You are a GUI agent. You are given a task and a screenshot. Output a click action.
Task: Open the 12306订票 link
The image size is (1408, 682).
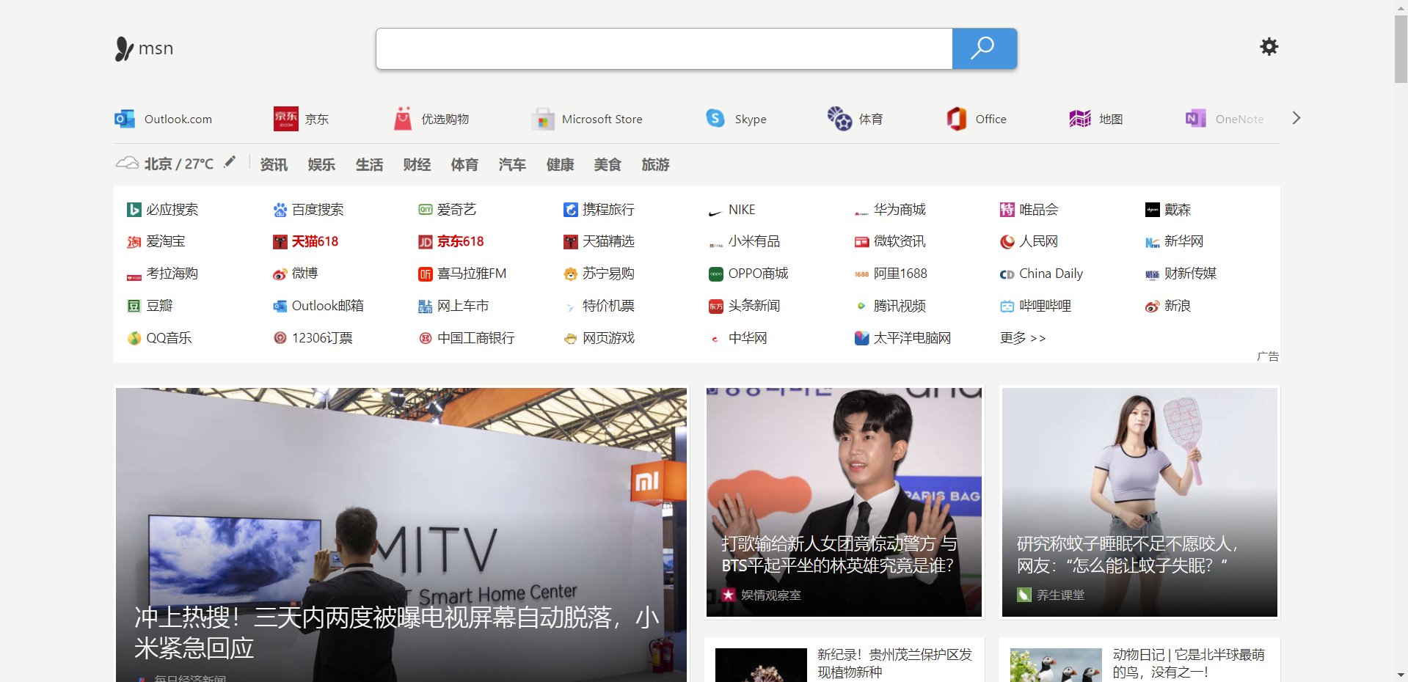point(322,338)
